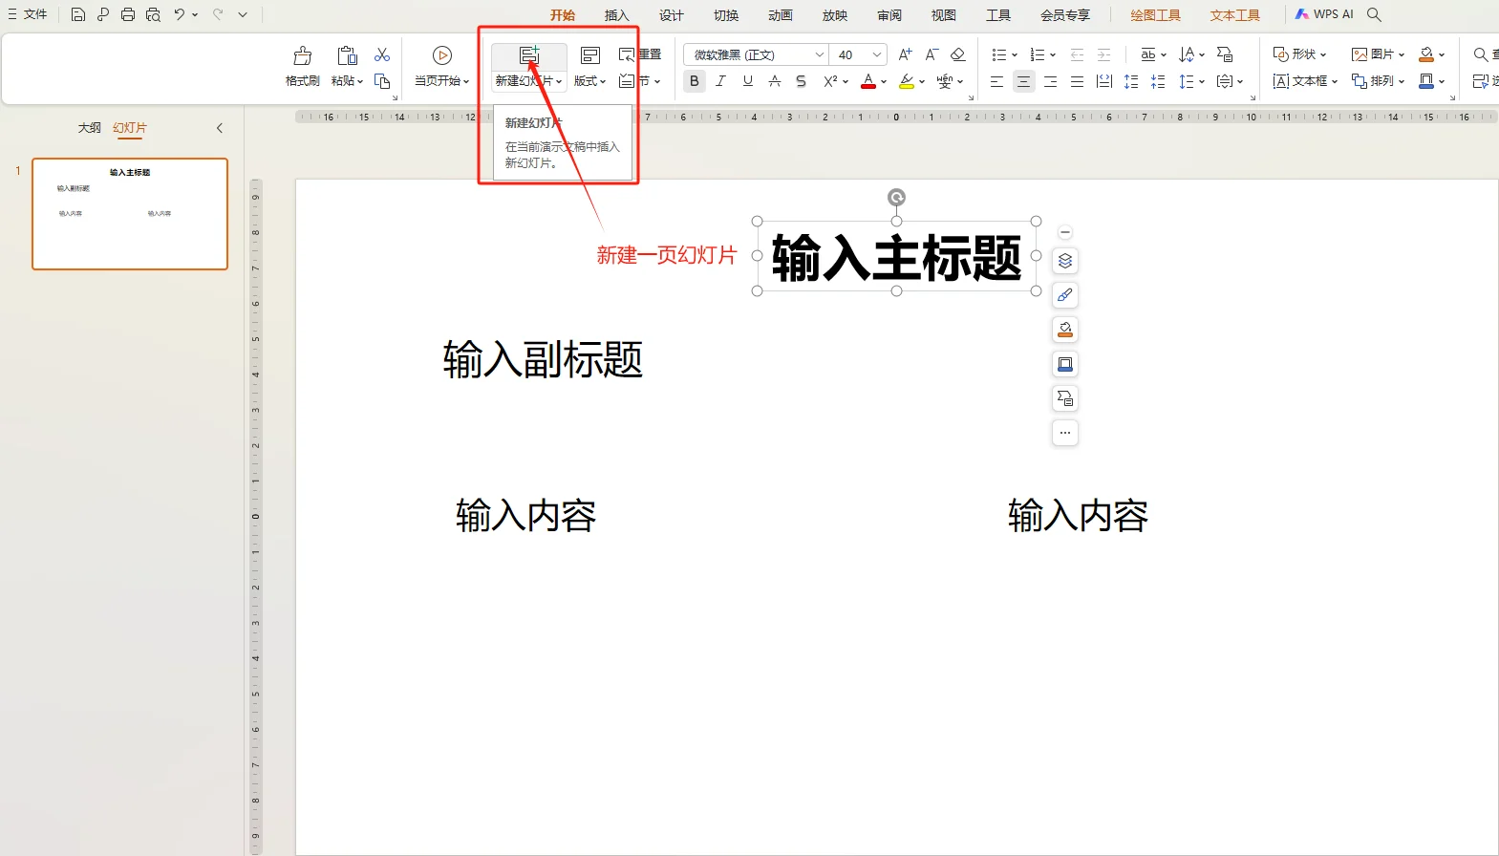Click the Convert to Smart Graphic icon

(x=1225, y=54)
